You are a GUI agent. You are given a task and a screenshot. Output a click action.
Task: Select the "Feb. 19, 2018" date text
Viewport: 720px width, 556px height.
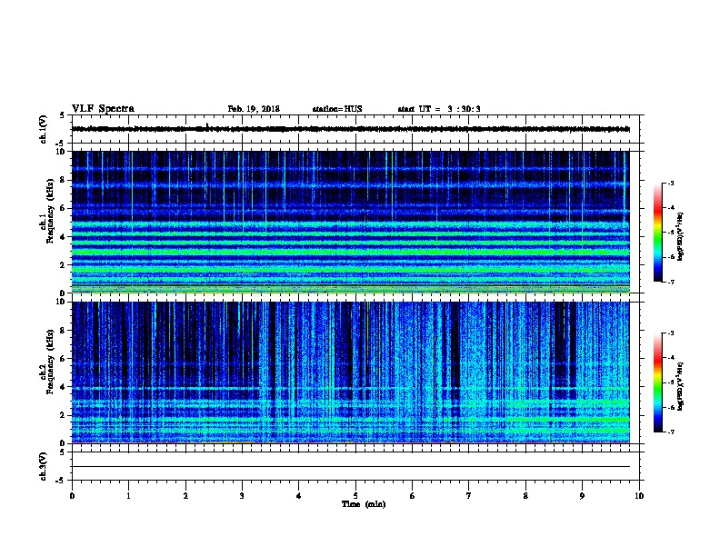pyautogui.click(x=254, y=109)
